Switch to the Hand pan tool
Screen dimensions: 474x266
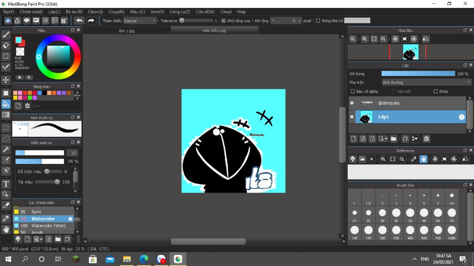pyautogui.click(x=6, y=229)
